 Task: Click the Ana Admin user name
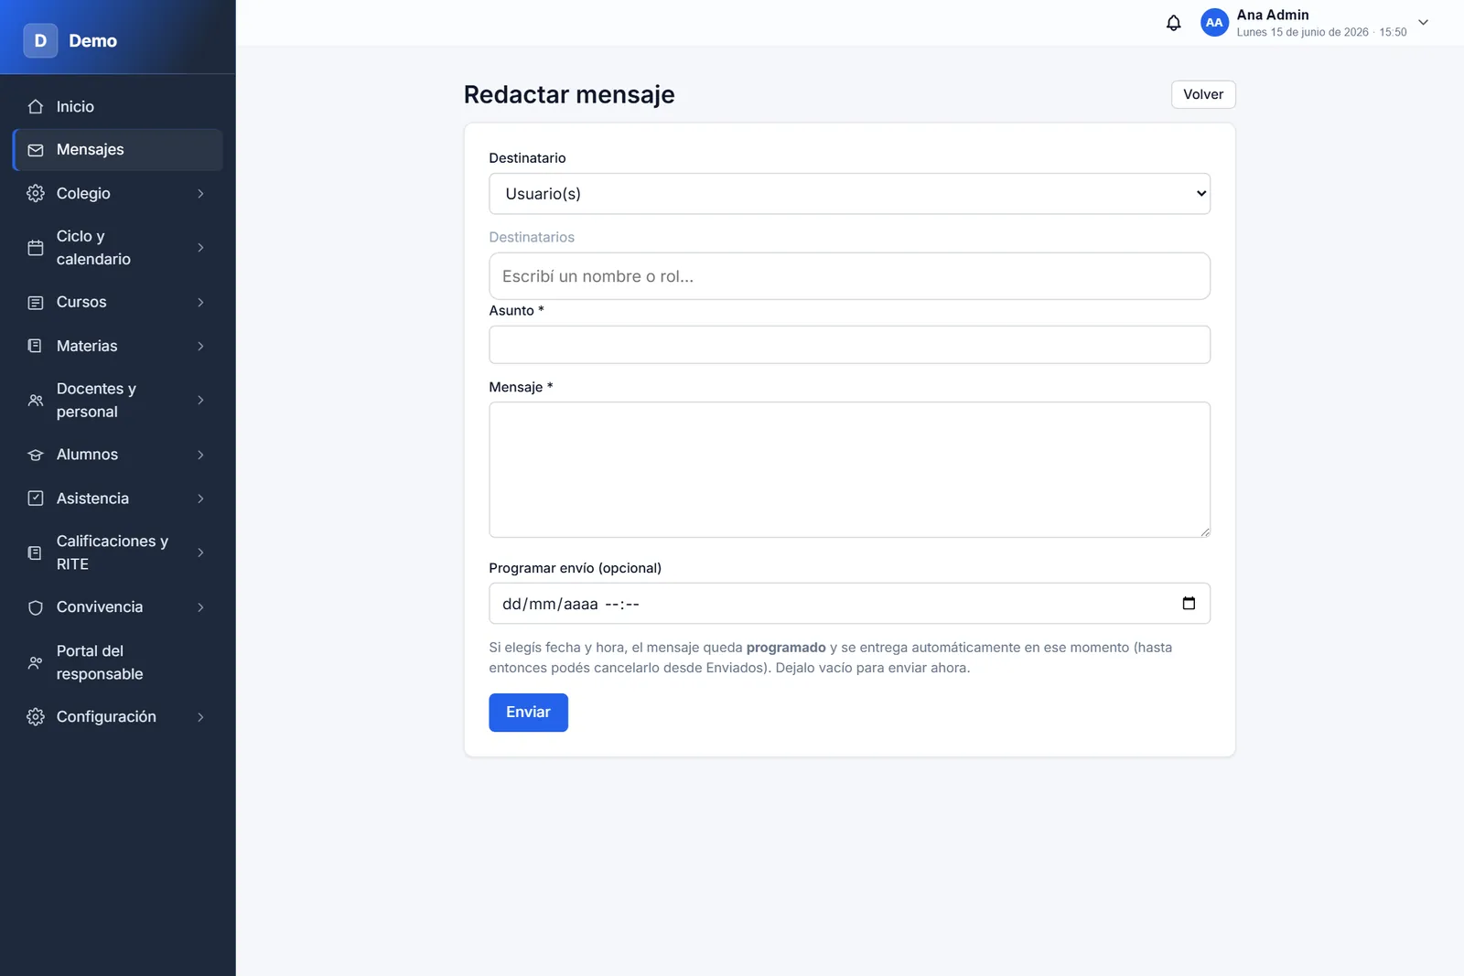click(x=1272, y=15)
